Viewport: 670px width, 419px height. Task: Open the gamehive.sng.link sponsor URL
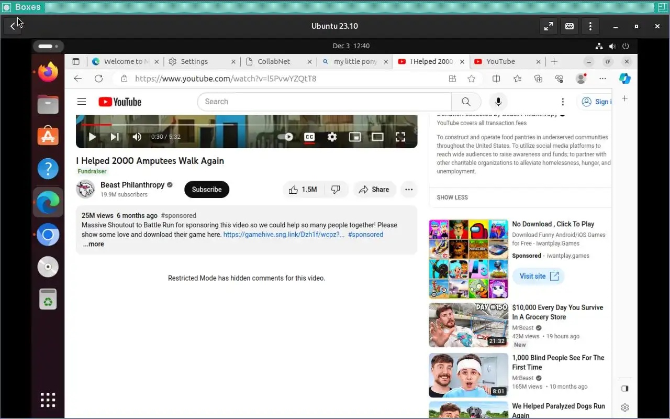click(284, 235)
